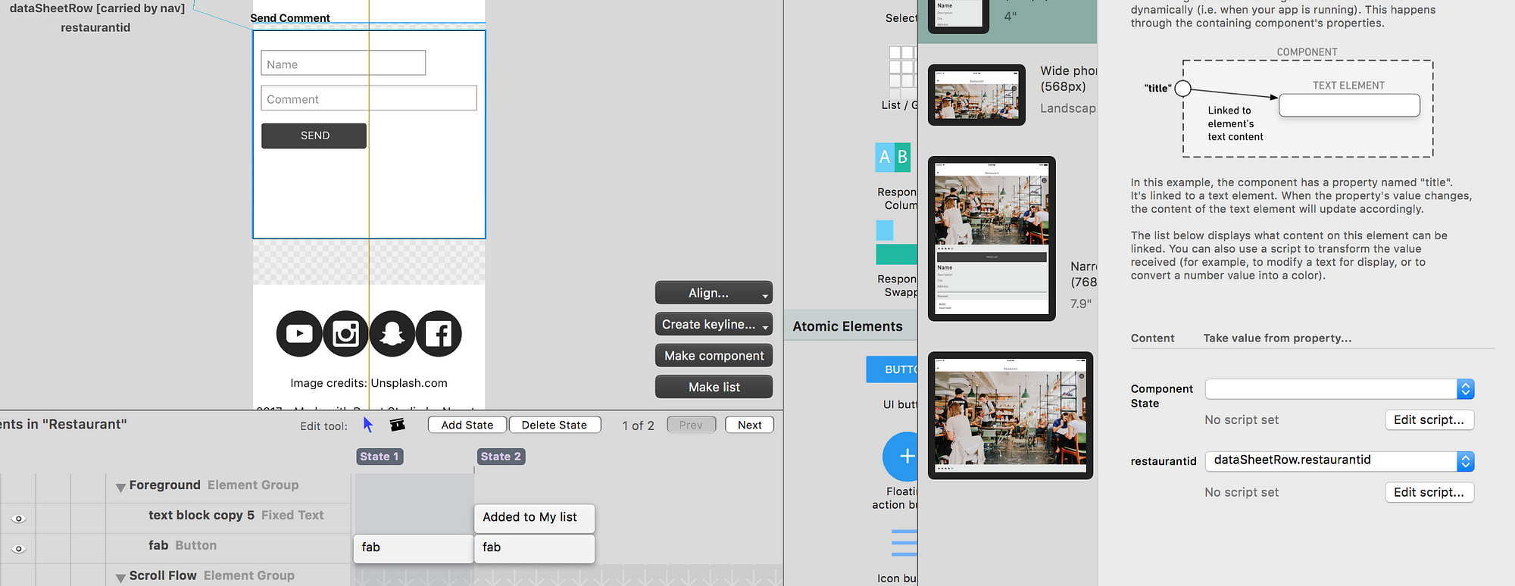Focus the Name input field
This screenshot has width=1515, height=586.
[343, 63]
